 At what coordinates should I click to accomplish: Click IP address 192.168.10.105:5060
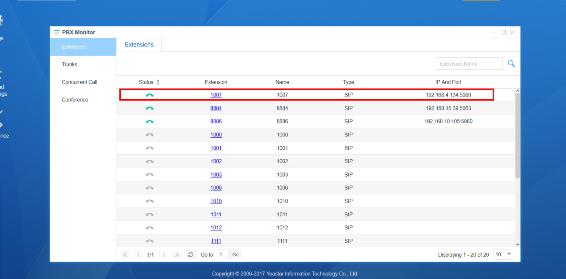(x=448, y=122)
